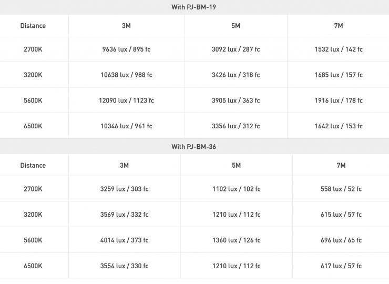Select the 3569 lux / 332 fc cell
Screen dimensions: 389x284
[124, 215]
